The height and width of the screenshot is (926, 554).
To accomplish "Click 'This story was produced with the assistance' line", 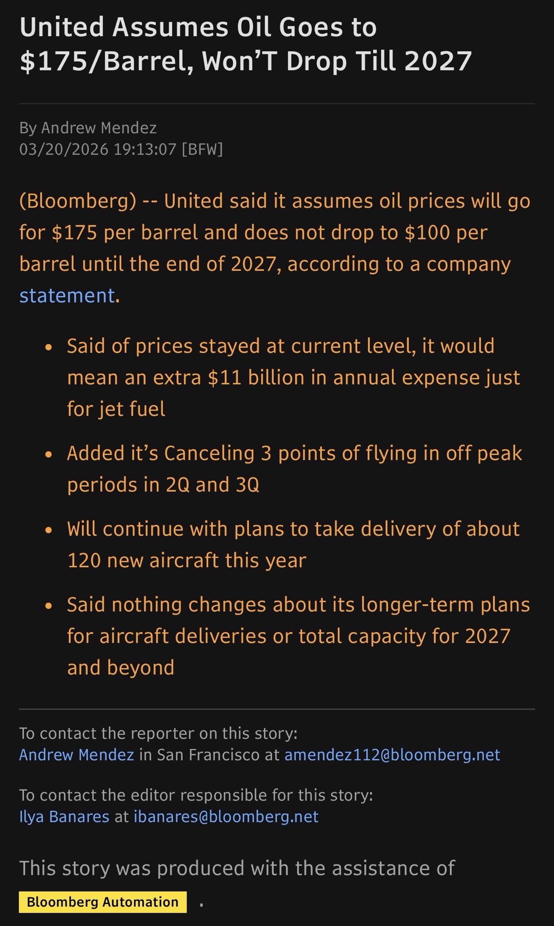I will click(237, 868).
